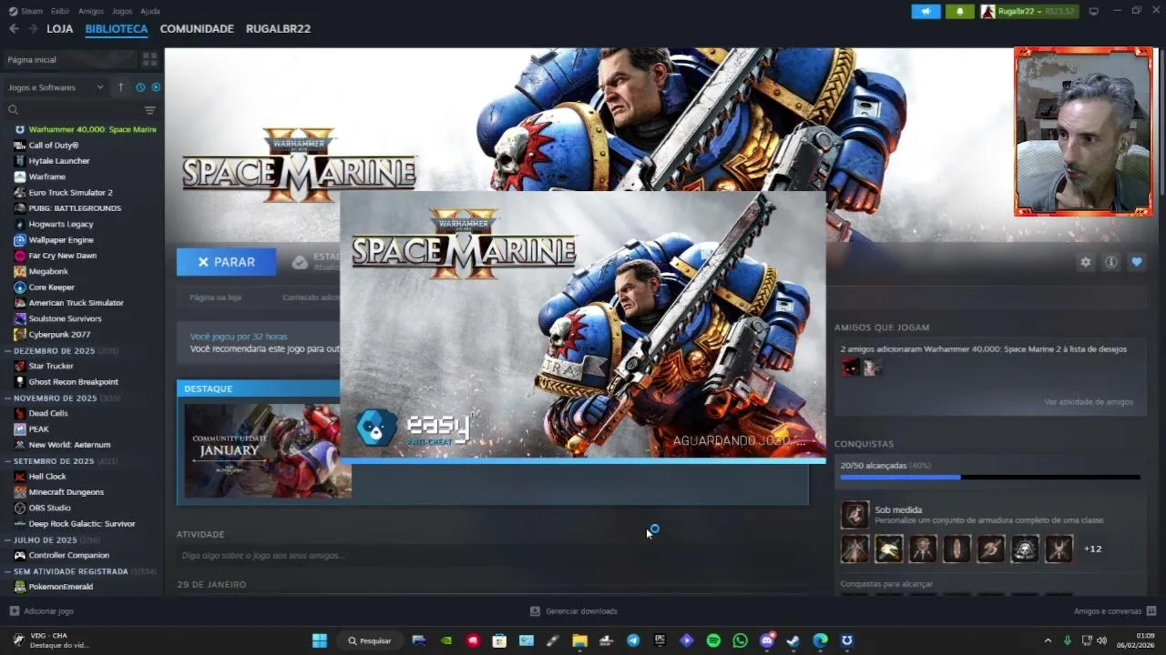This screenshot has width=1166, height=655.
Task: Open the library advanced filter icon
Action: pyautogui.click(x=150, y=110)
